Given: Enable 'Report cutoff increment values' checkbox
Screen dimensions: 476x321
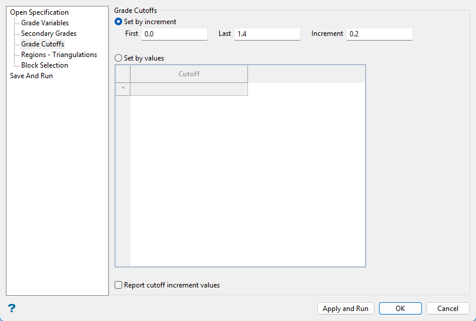Looking at the screenshot, I should pyautogui.click(x=119, y=285).
